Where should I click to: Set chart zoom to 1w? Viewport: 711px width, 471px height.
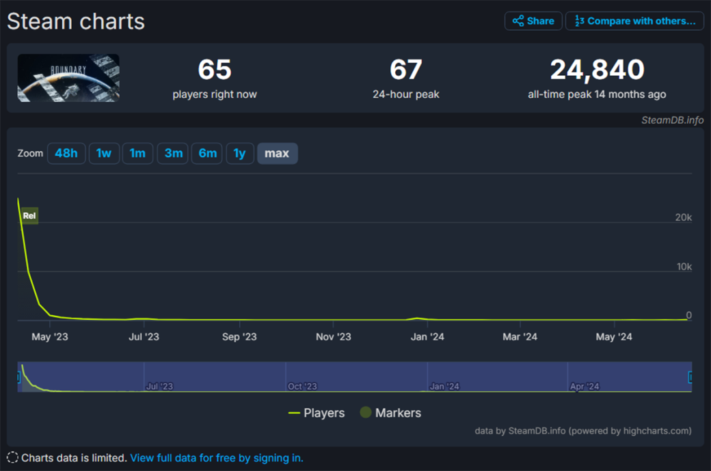coord(104,153)
